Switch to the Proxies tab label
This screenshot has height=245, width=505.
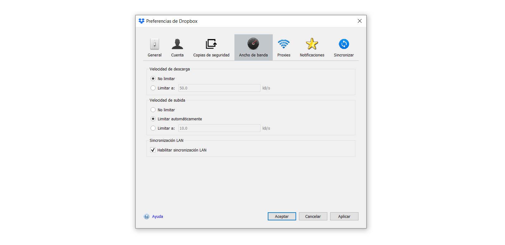284,55
